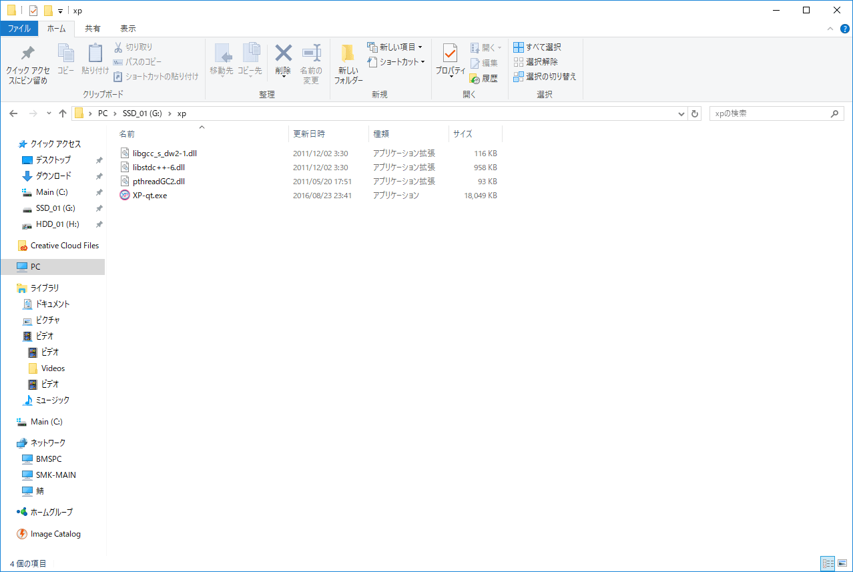Click Select All (すべて選択) button

coord(537,47)
